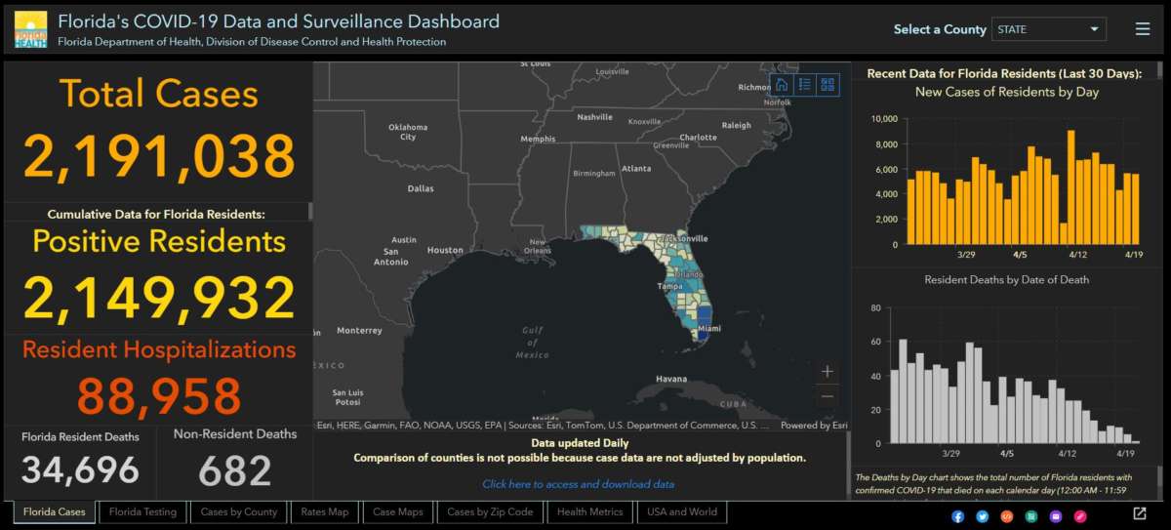Screen dimensions: 1171x530
Task: Switch to the Florida Cases tab
Action: (x=55, y=511)
